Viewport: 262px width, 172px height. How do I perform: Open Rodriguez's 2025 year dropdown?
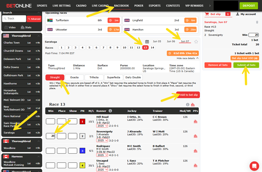[102, 155]
